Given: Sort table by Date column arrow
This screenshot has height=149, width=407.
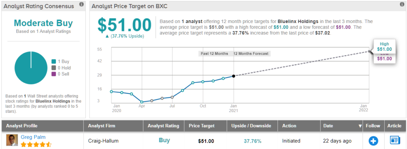Looking at the screenshot, I should 360,126.
